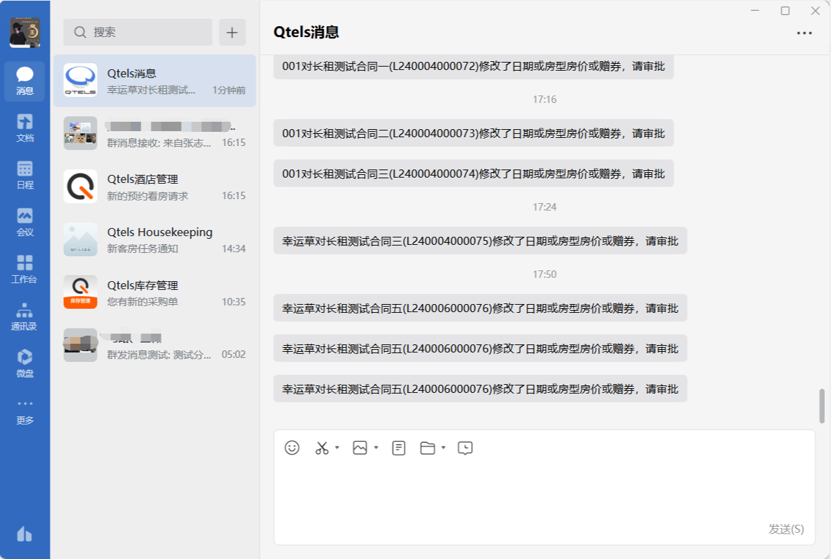Open the Qtels库存管理 conversation
Image resolution: width=831 pixels, height=559 pixels.
point(155,293)
